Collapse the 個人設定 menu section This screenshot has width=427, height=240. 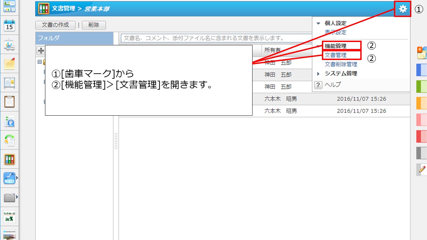(319, 23)
